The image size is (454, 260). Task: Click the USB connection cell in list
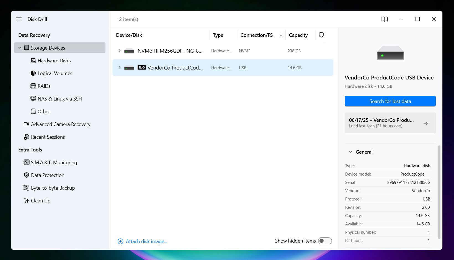tap(243, 68)
